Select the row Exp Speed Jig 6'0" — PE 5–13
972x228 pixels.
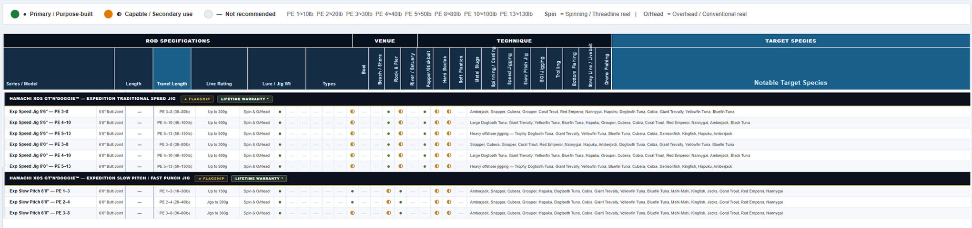(487, 166)
